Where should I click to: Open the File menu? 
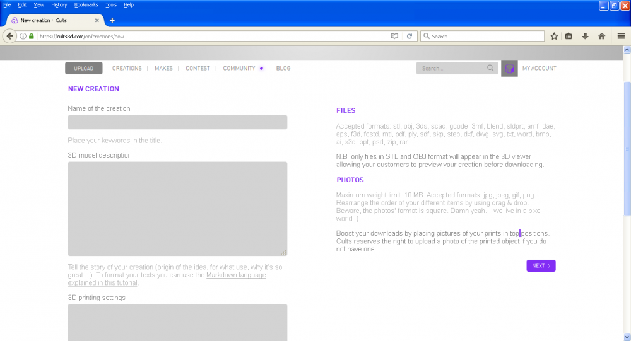coord(7,5)
